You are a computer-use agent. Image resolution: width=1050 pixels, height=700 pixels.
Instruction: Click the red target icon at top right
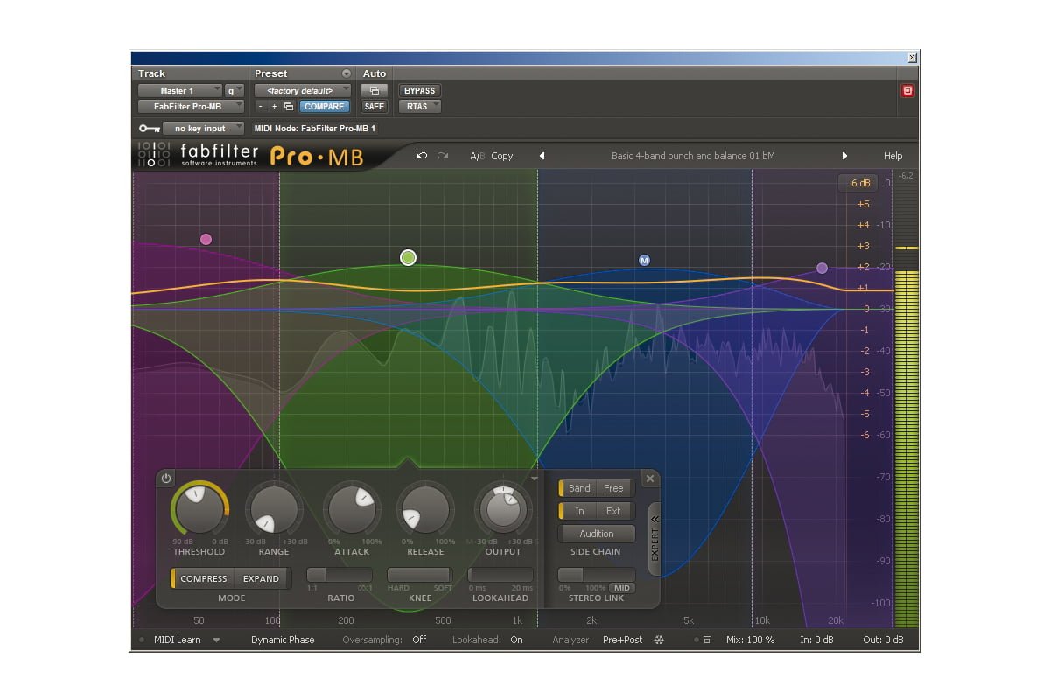pos(907,90)
